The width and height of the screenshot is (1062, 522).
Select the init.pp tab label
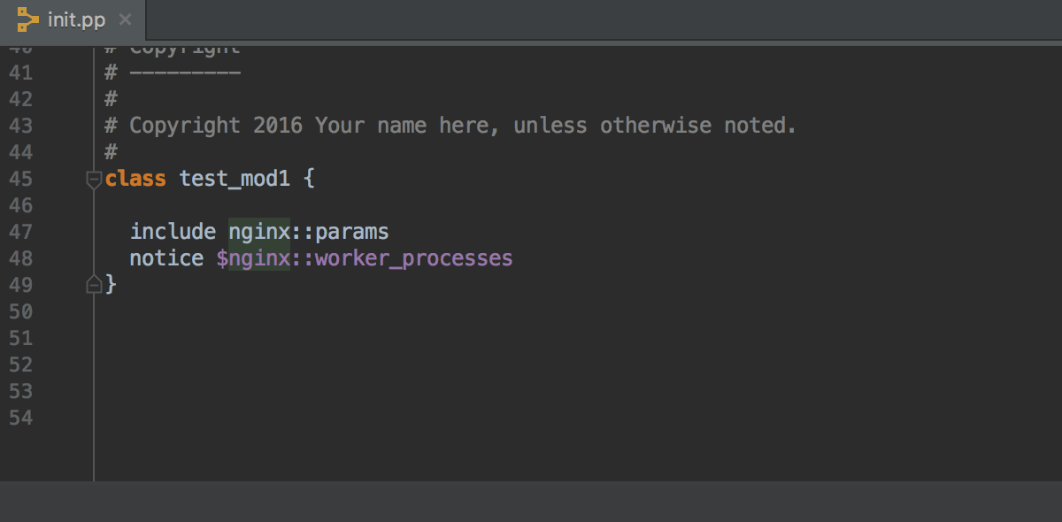click(x=76, y=19)
